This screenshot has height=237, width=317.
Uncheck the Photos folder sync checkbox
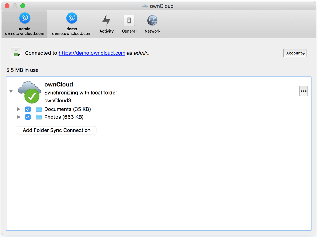(x=28, y=117)
